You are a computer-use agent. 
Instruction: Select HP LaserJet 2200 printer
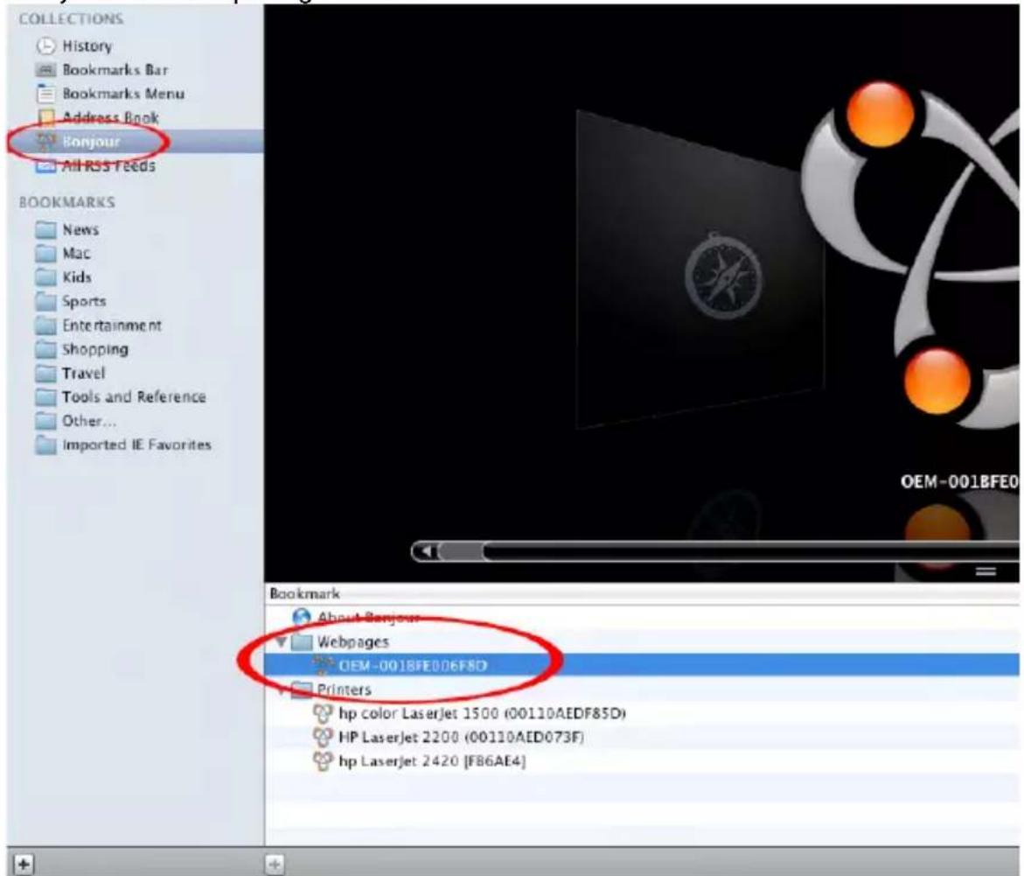(x=642, y=738)
